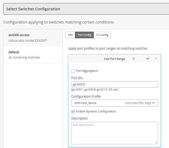Viewport: 169px width, 148px height.
Task: Click the Edit Port Range title
Action: click(115, 59)
